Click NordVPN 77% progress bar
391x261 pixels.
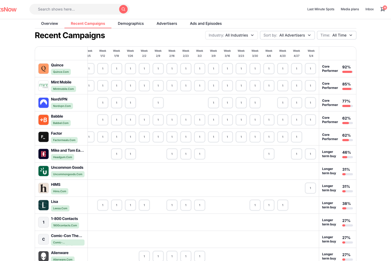click(x=347, y=106)
